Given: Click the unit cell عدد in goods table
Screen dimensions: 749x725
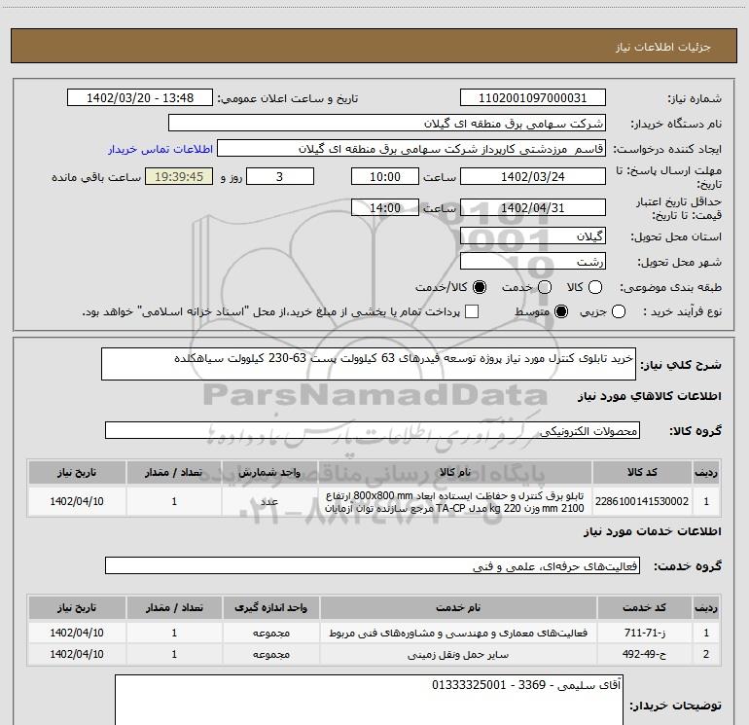Looking at the screenshot, I should point(269,501).
